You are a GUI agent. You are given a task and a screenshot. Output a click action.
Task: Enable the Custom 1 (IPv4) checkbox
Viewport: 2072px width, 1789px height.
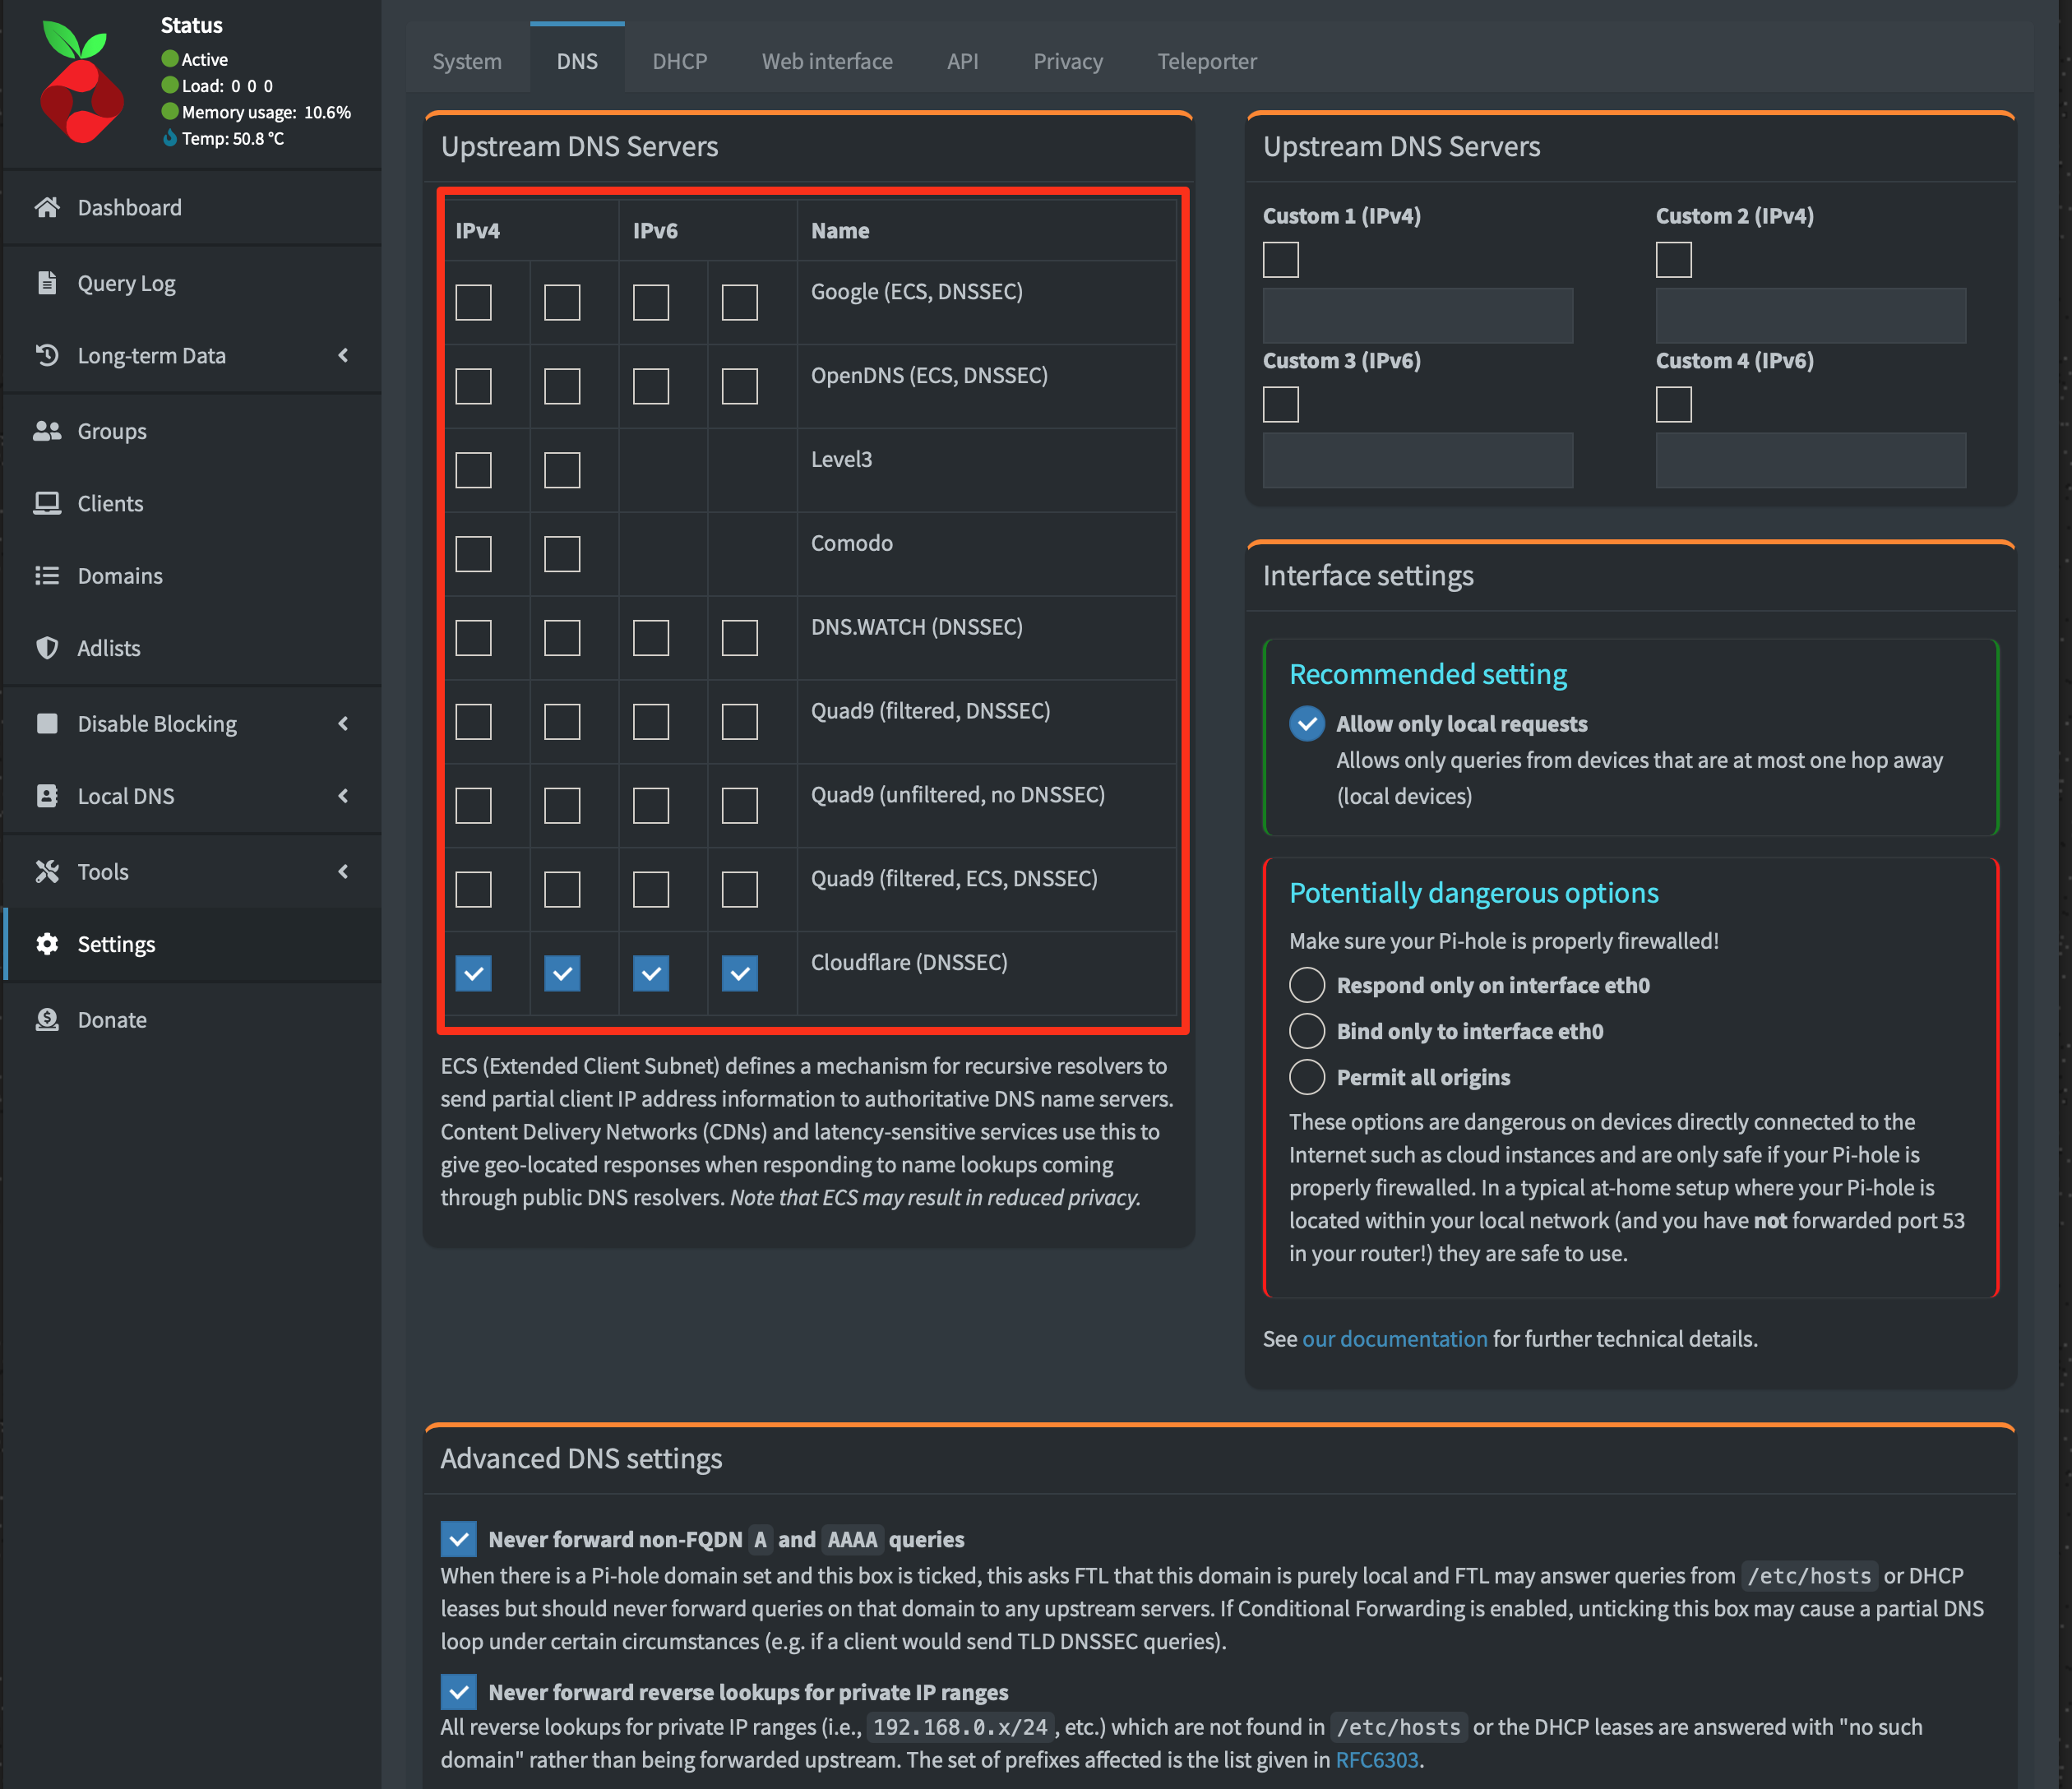point(1281,260)
